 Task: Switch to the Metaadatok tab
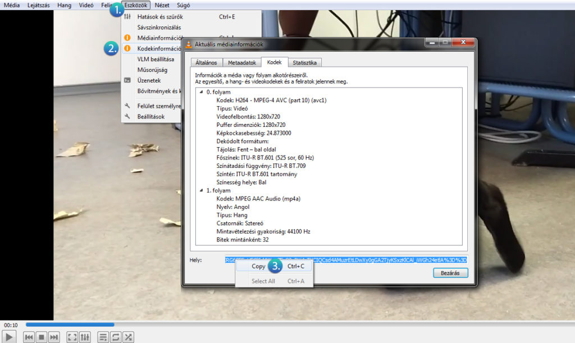pos(242,63)
